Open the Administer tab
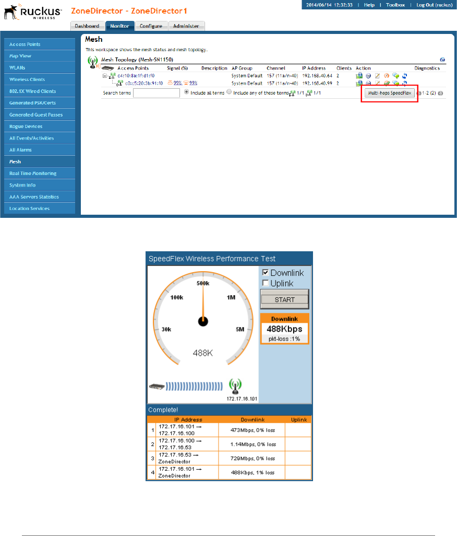Image resolution: width=457 pixels, height=536 pixels. point(186,26)
